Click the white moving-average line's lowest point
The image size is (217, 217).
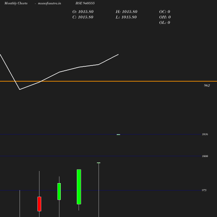[x=20, y=89]
